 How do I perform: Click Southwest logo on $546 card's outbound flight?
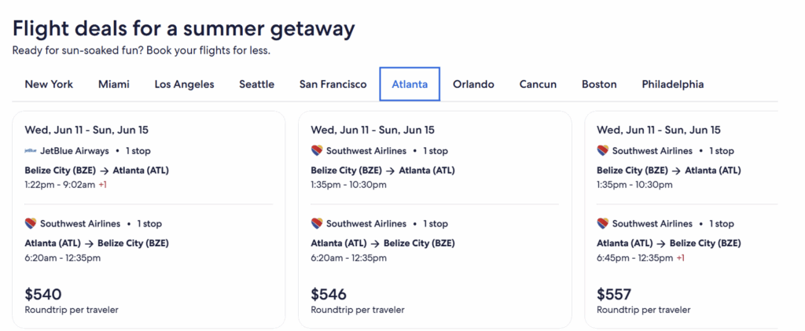coord(317,151)
